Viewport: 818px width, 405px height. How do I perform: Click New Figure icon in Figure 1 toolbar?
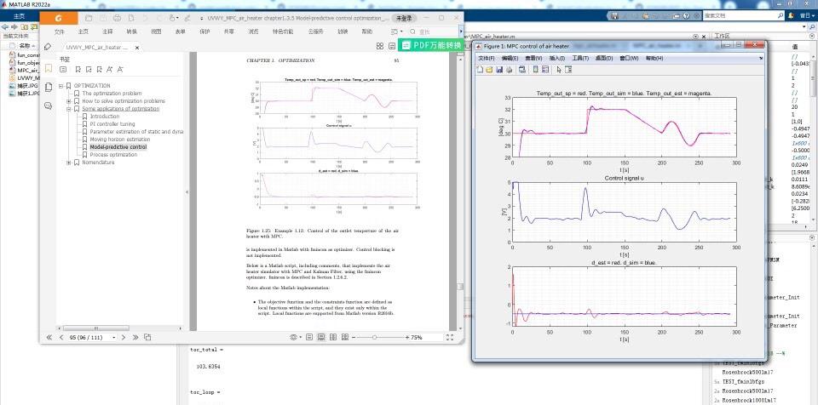[481, 69]
